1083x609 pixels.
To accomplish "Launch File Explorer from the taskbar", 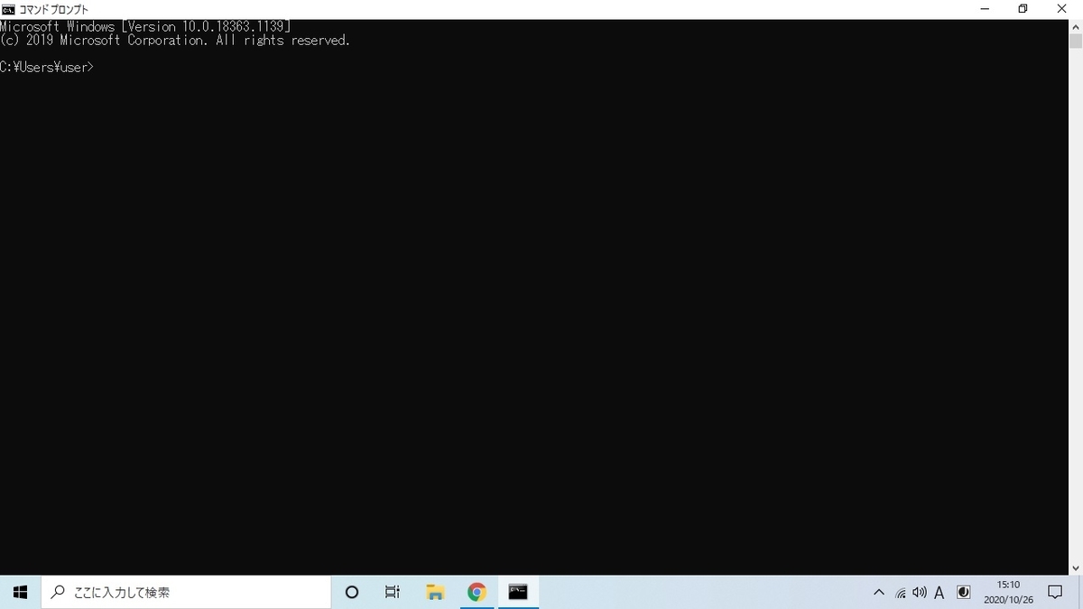I will [x=435, y=592].
